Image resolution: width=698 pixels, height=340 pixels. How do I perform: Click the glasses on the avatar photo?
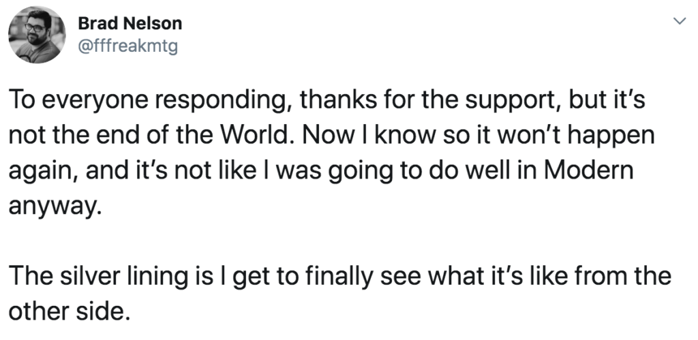[34, 28]
